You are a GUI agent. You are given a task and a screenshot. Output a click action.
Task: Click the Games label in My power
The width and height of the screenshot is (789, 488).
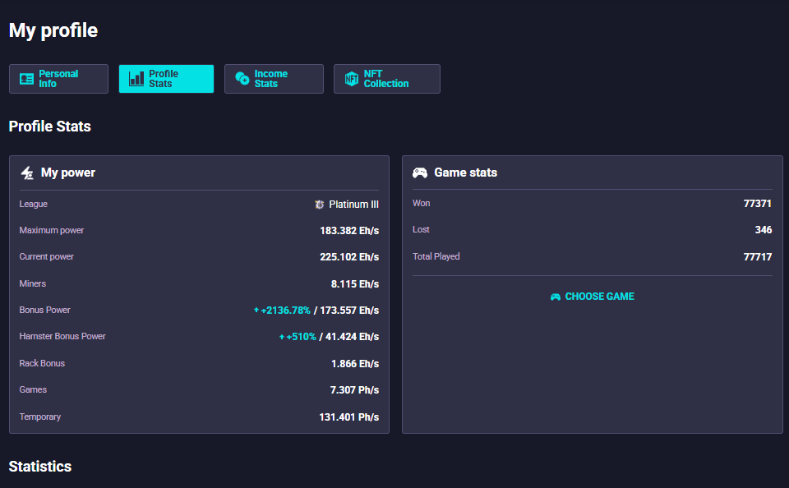tap(33, 389)
